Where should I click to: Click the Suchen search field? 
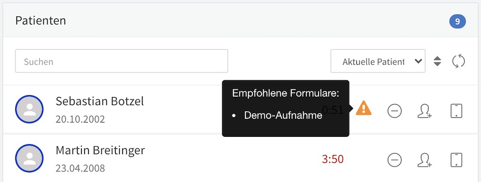pyautogui.click(x=122, y=61)
